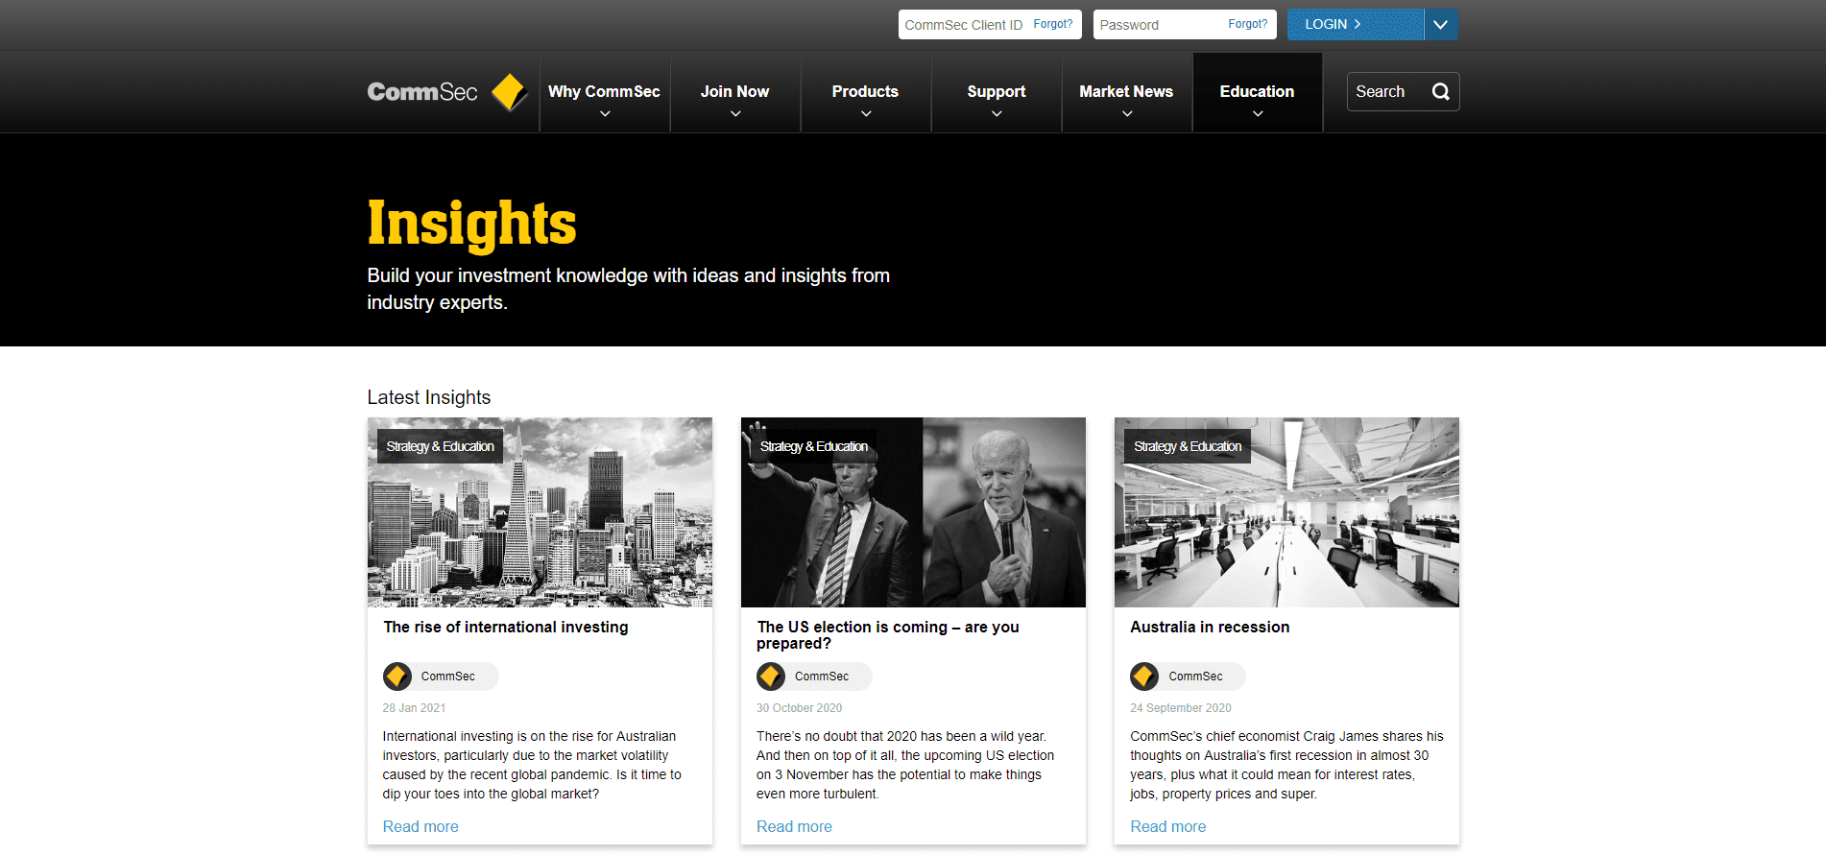Screen dimensions: 1826x855
Task: Click Forgot? link for Password
Action: pyautogui.click(x=1248, y=24)
